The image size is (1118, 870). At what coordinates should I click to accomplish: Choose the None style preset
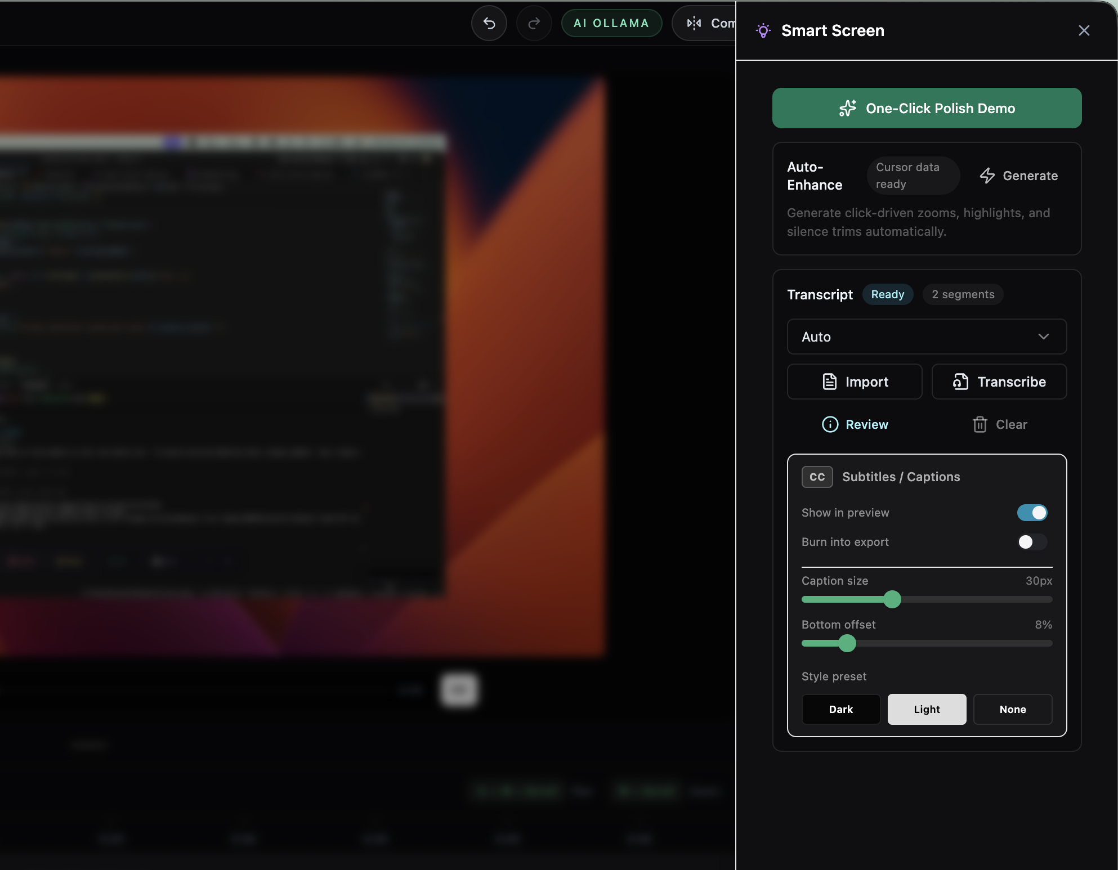click(1012, 709)
